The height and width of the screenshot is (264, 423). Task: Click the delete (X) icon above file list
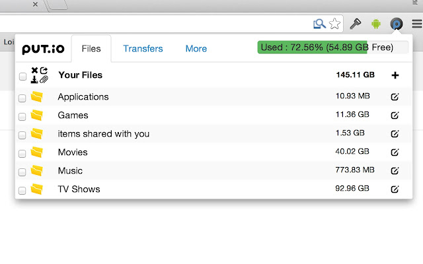(34, 71)
